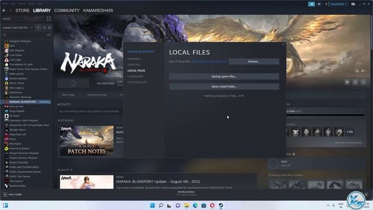Screen dimensions: 373x210
Task: Open the advanced filter settings icon
Action: coord(48,35)
